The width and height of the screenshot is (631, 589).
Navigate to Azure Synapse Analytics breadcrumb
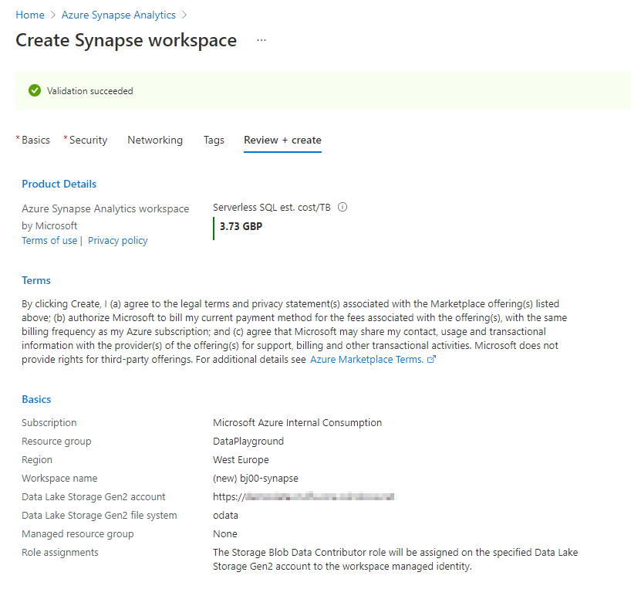119,15
